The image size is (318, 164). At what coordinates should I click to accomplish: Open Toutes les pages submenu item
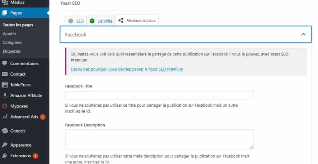tap(18, 25)
